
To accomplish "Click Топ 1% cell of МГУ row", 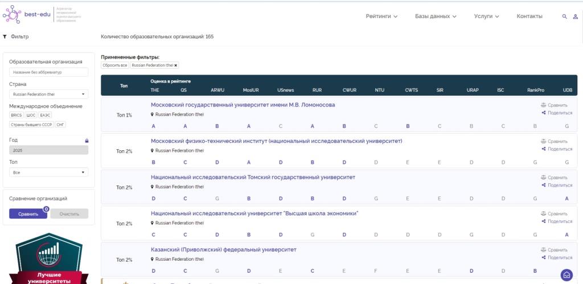I will pos(124,115).
